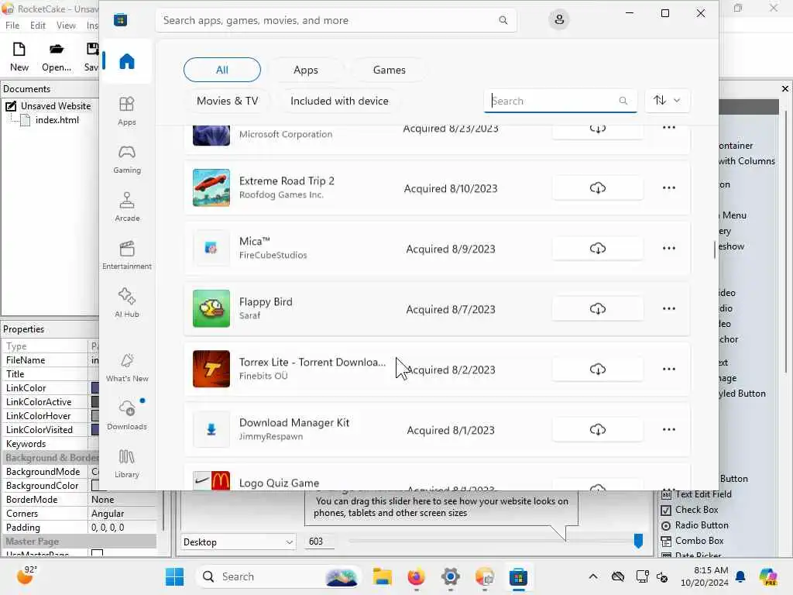Click the top Search apps, games, movies box

[336, 20]
